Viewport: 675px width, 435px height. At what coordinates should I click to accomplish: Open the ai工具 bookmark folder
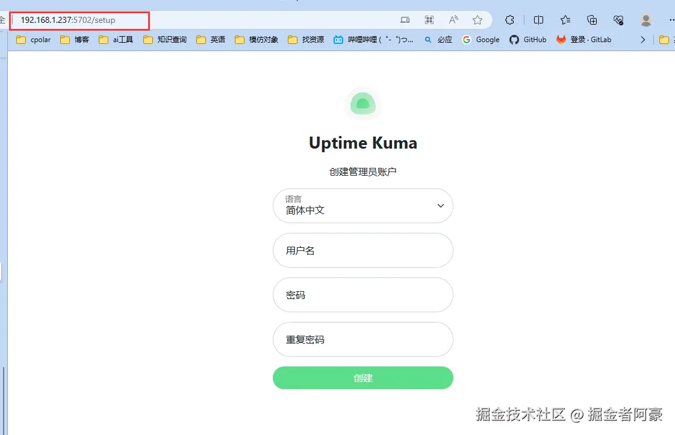(x=116, y=40)
